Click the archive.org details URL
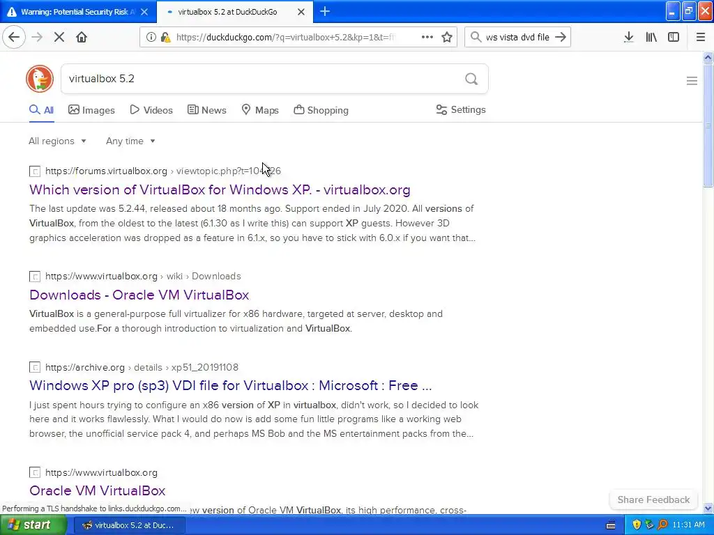This screenshot has width=714, height=535. click(x=142, y=367)
